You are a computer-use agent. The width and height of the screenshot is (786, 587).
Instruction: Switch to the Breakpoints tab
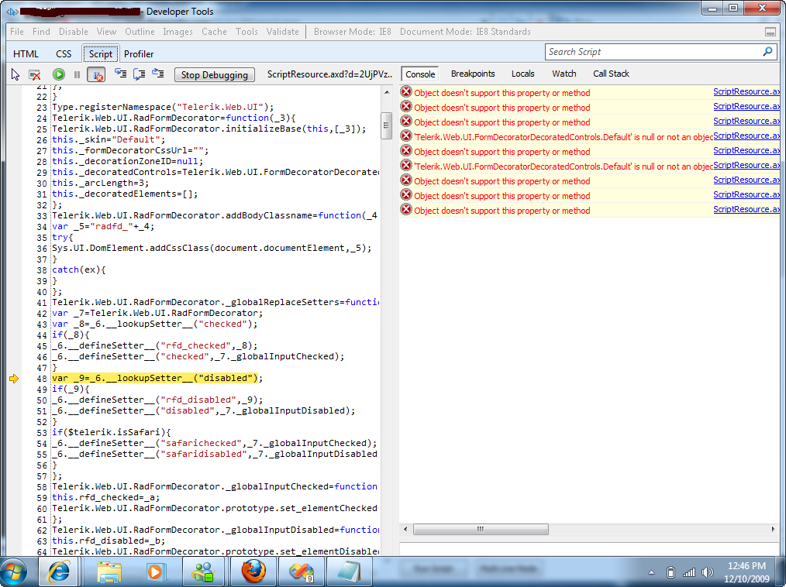tap(472, 74)
